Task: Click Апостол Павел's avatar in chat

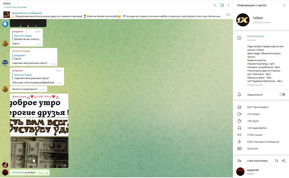Action: click(x=5, y=63)
